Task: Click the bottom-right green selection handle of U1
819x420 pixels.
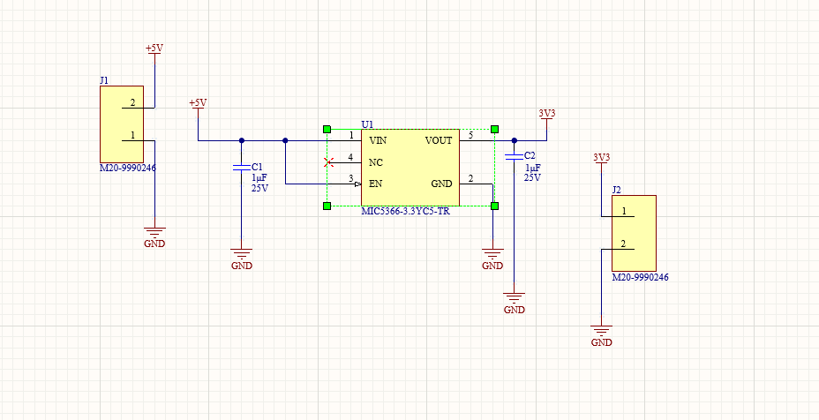Action: [494, 206]
